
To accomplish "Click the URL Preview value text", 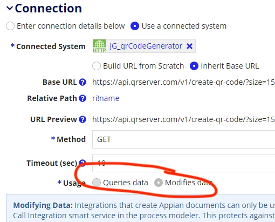I will point(183,119).
